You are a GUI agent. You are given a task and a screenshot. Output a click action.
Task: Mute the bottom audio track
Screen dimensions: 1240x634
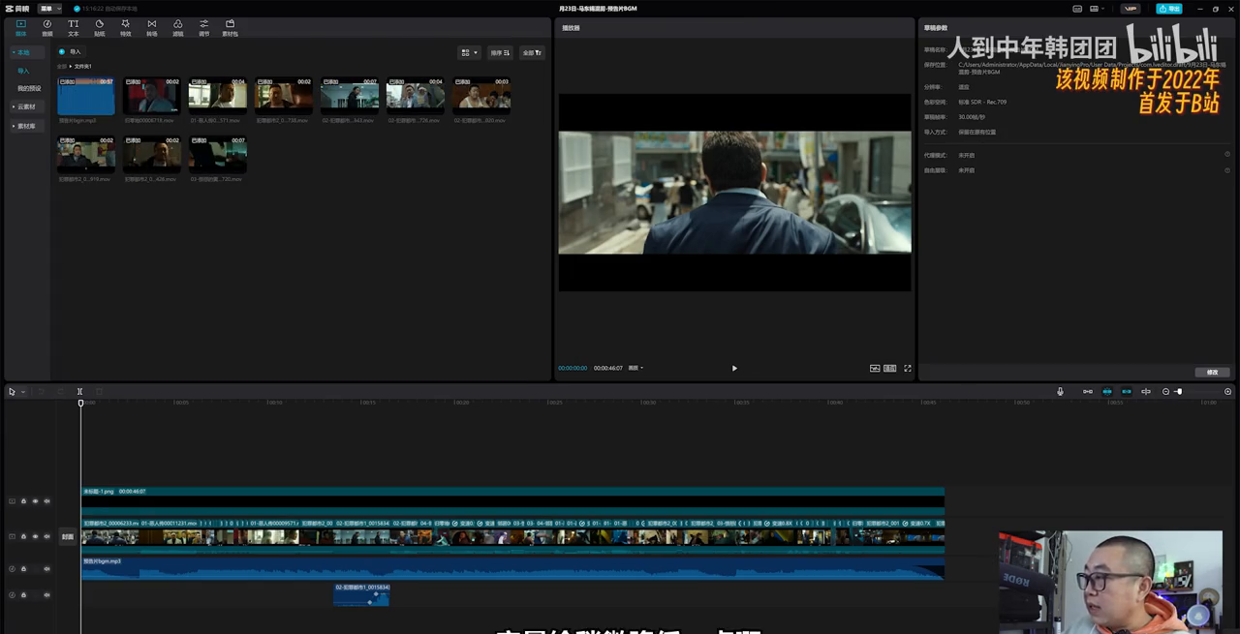pos(46,595)
